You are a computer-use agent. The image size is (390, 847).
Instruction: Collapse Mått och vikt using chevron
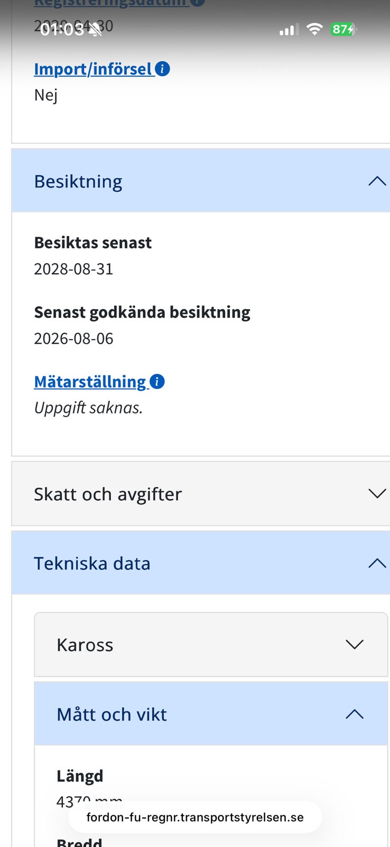pyautogui.click(x=354, y=714)
